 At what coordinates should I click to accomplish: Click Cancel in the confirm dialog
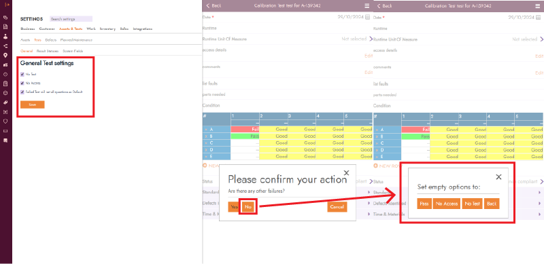337,206
